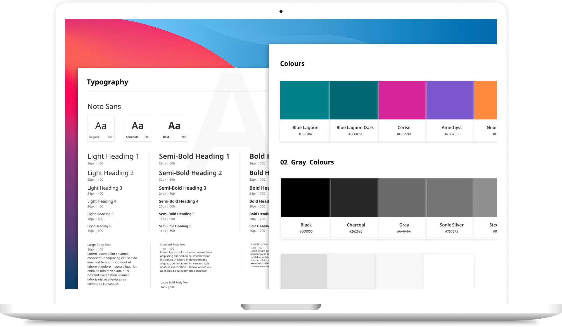Click the Bold 700 font sample card
This screenshot has height=327, width=562.
pyautogui.click(x=174, y=129)
